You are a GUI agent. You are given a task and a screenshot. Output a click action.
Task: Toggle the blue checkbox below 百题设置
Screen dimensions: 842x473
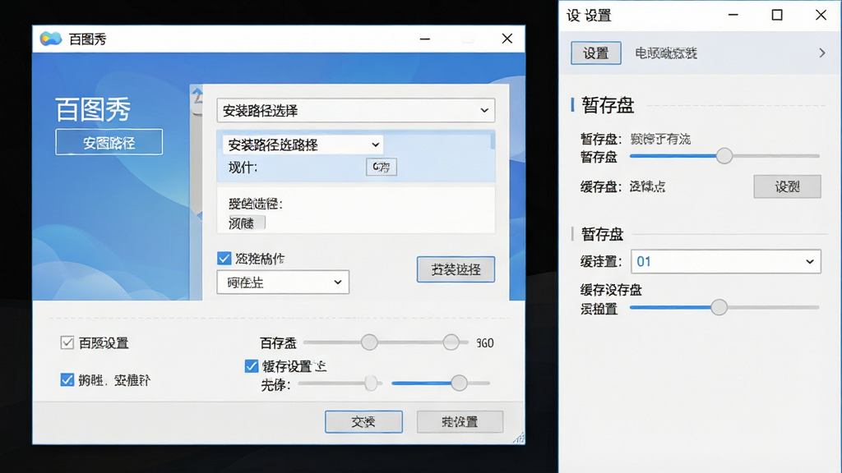[67, 380]
